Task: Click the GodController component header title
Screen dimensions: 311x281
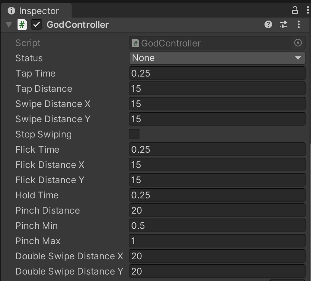Action: [x=78, y=25]
